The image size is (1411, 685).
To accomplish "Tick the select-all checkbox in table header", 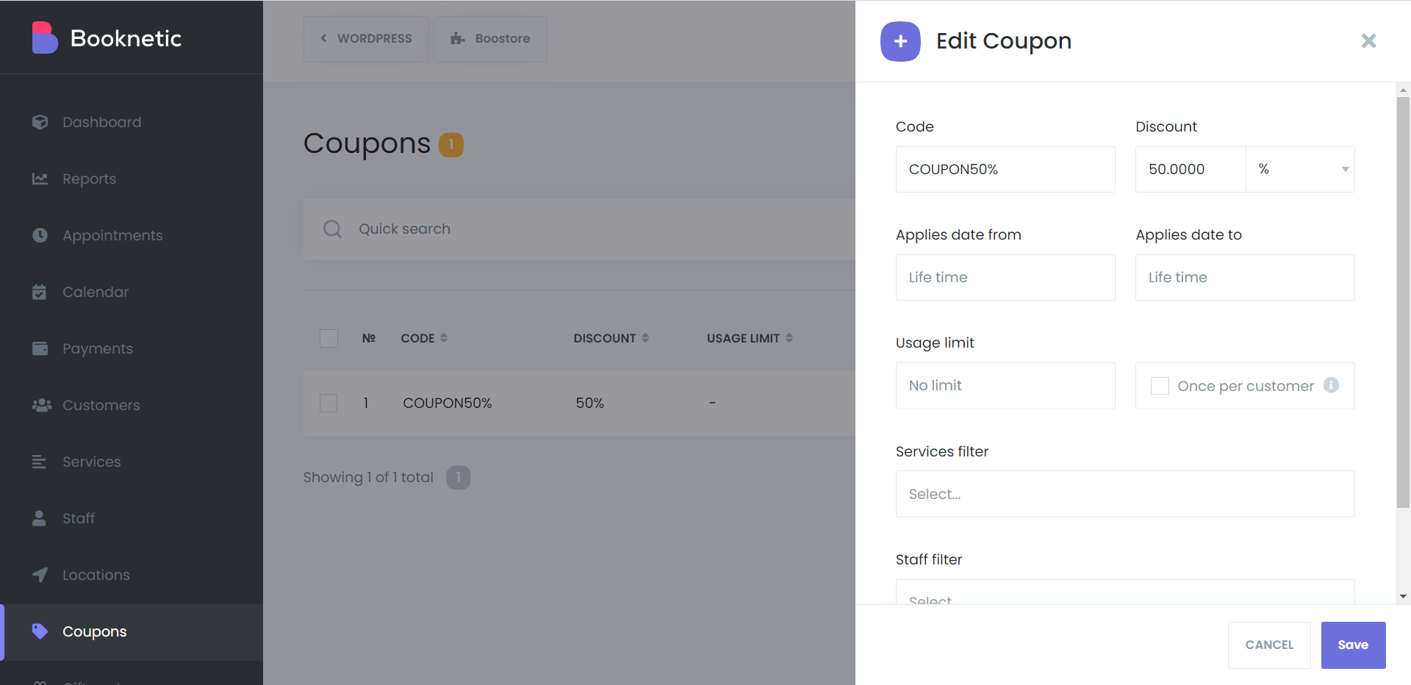I will tap(328, 338).
